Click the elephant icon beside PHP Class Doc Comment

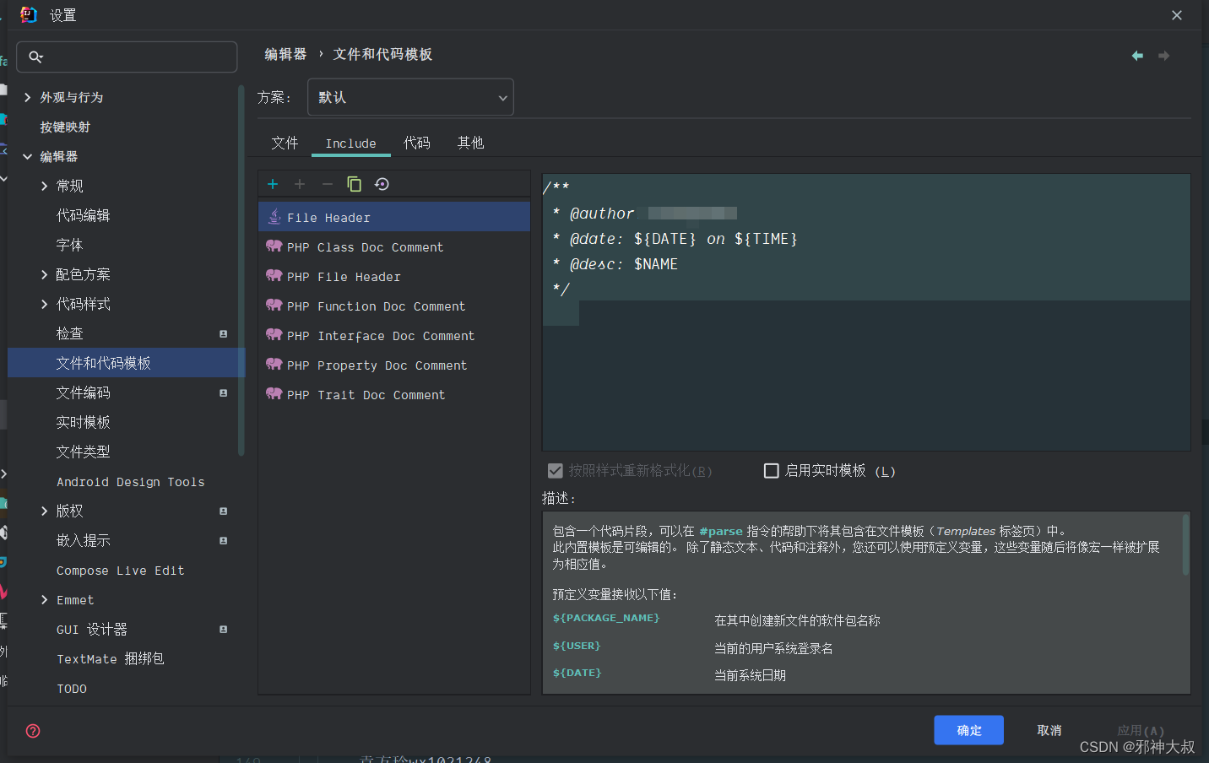(x=274, y=246)
